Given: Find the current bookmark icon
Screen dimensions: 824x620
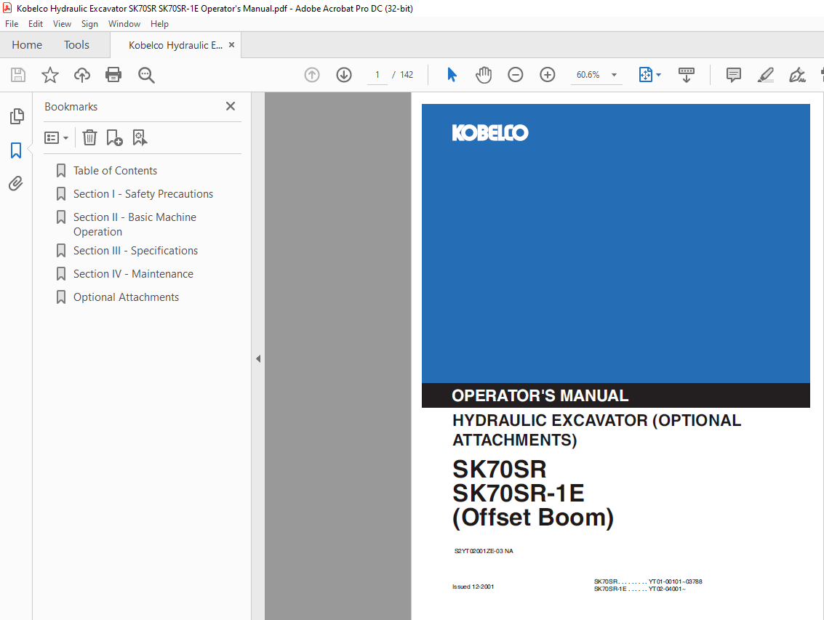Looking at the screenshot, I should point(140,137).
